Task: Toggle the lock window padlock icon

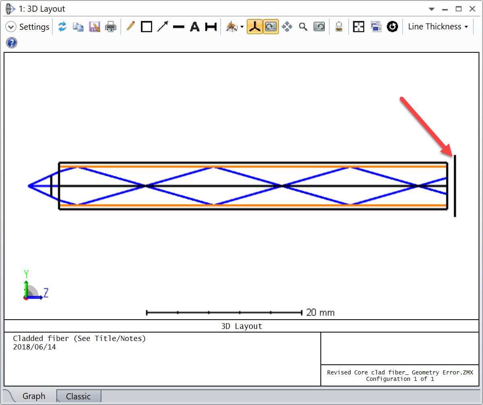Action: click(339, 27)
